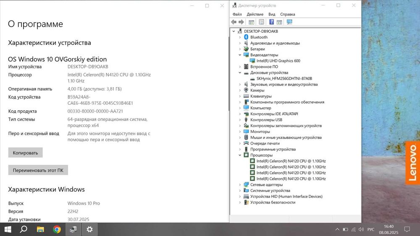Viewport: 420px width, 236px height.
Task: Select the Контроллеры USB icon
Action: tap(246, 119)
